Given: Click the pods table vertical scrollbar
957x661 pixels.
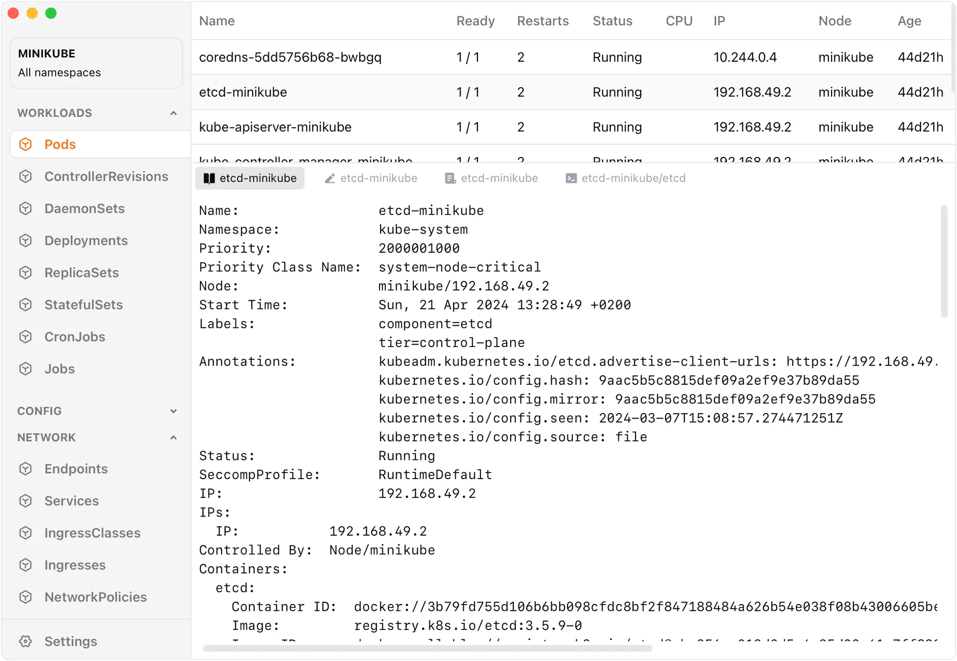Looking at the screenshot, I should click(953, 48).
